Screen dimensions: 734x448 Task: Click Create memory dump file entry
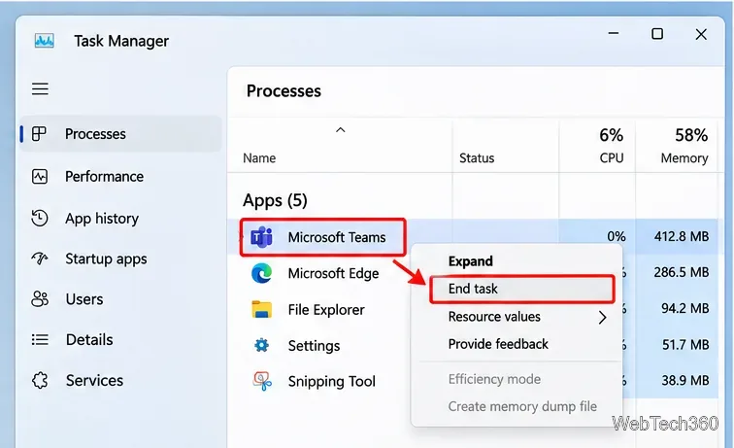tap(522, 406)
